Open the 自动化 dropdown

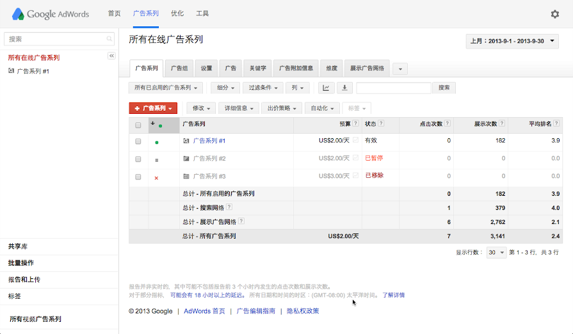click(322, 108)
